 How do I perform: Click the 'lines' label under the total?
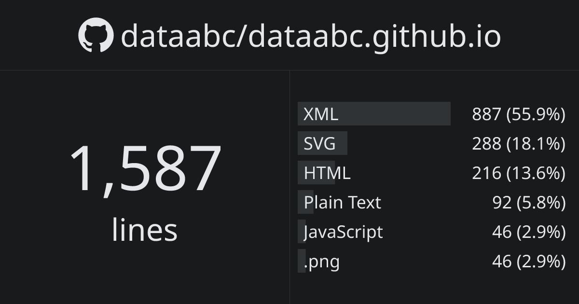pyautogui.click(x=145, y=230)
